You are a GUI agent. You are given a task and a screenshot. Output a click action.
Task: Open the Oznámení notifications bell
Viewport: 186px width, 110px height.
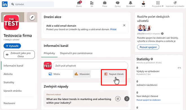tap(130, 4)
